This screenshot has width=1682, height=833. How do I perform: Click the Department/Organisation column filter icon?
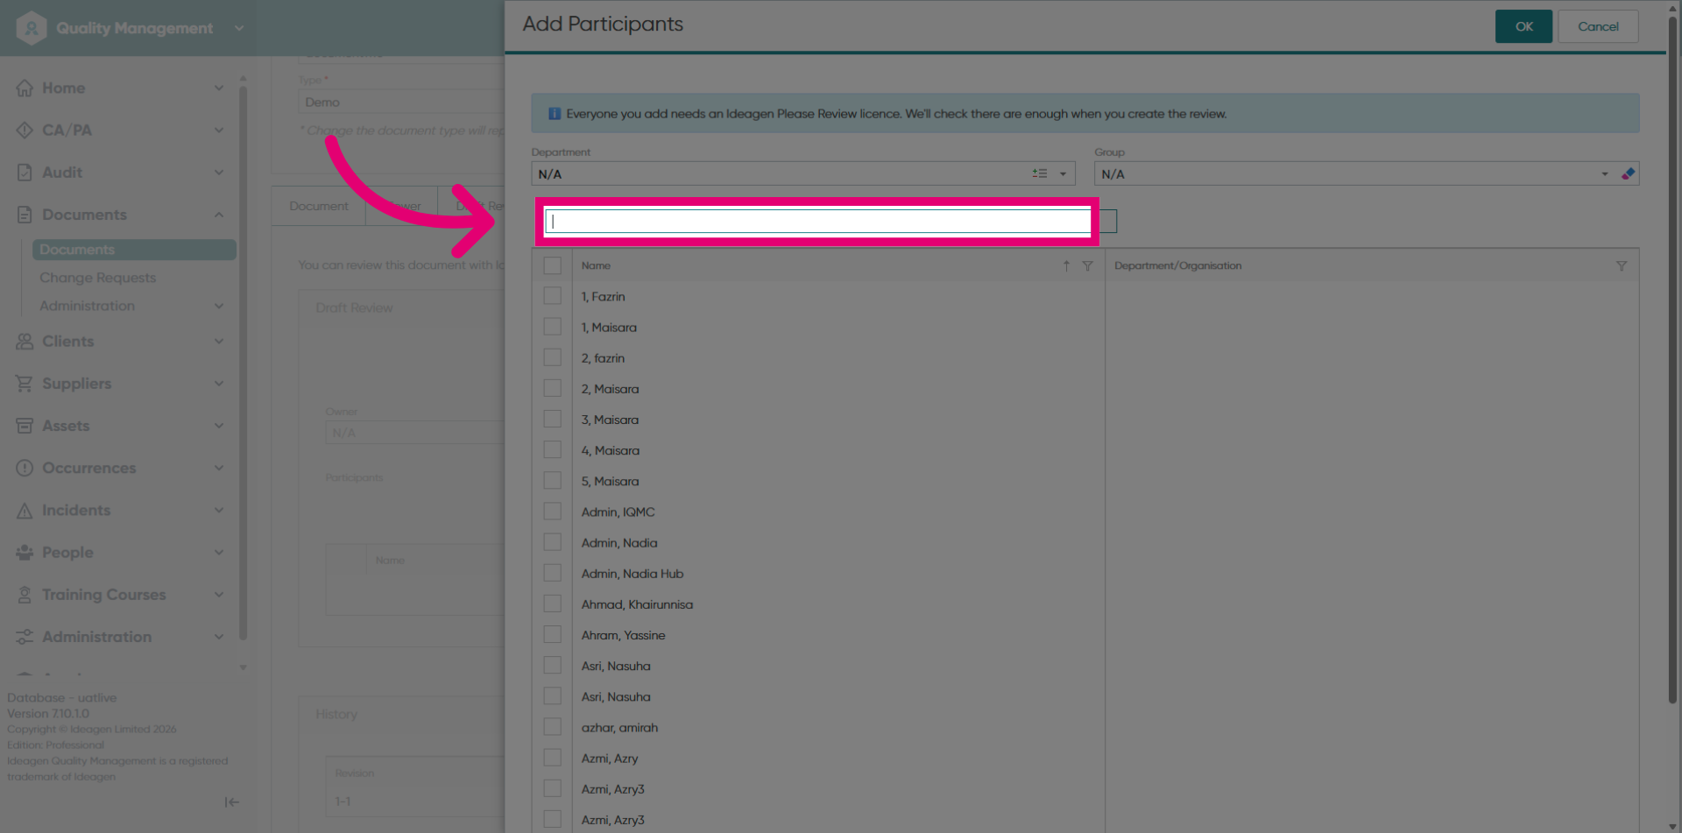click(x=1622, y=265)
